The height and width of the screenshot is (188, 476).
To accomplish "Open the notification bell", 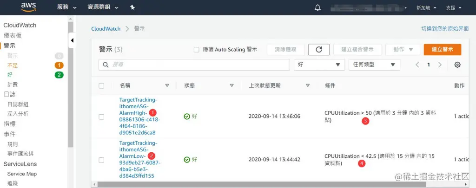I will pos(317,7).
